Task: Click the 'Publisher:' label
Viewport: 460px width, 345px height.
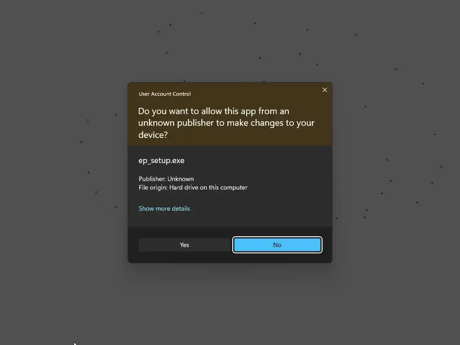Action: (152, 179)
